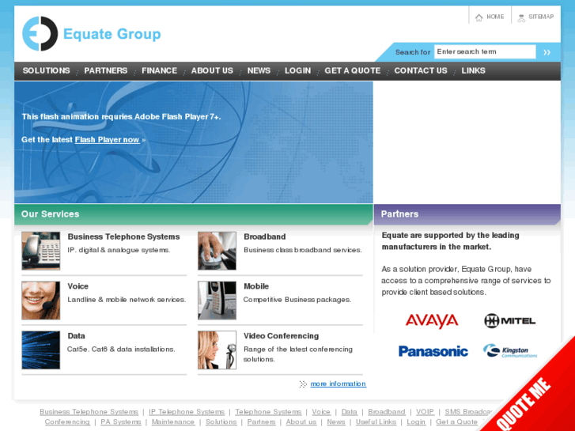Open the Video Conferencing heading
This screenshot has width=575, height=431.
tap(282, 335)
